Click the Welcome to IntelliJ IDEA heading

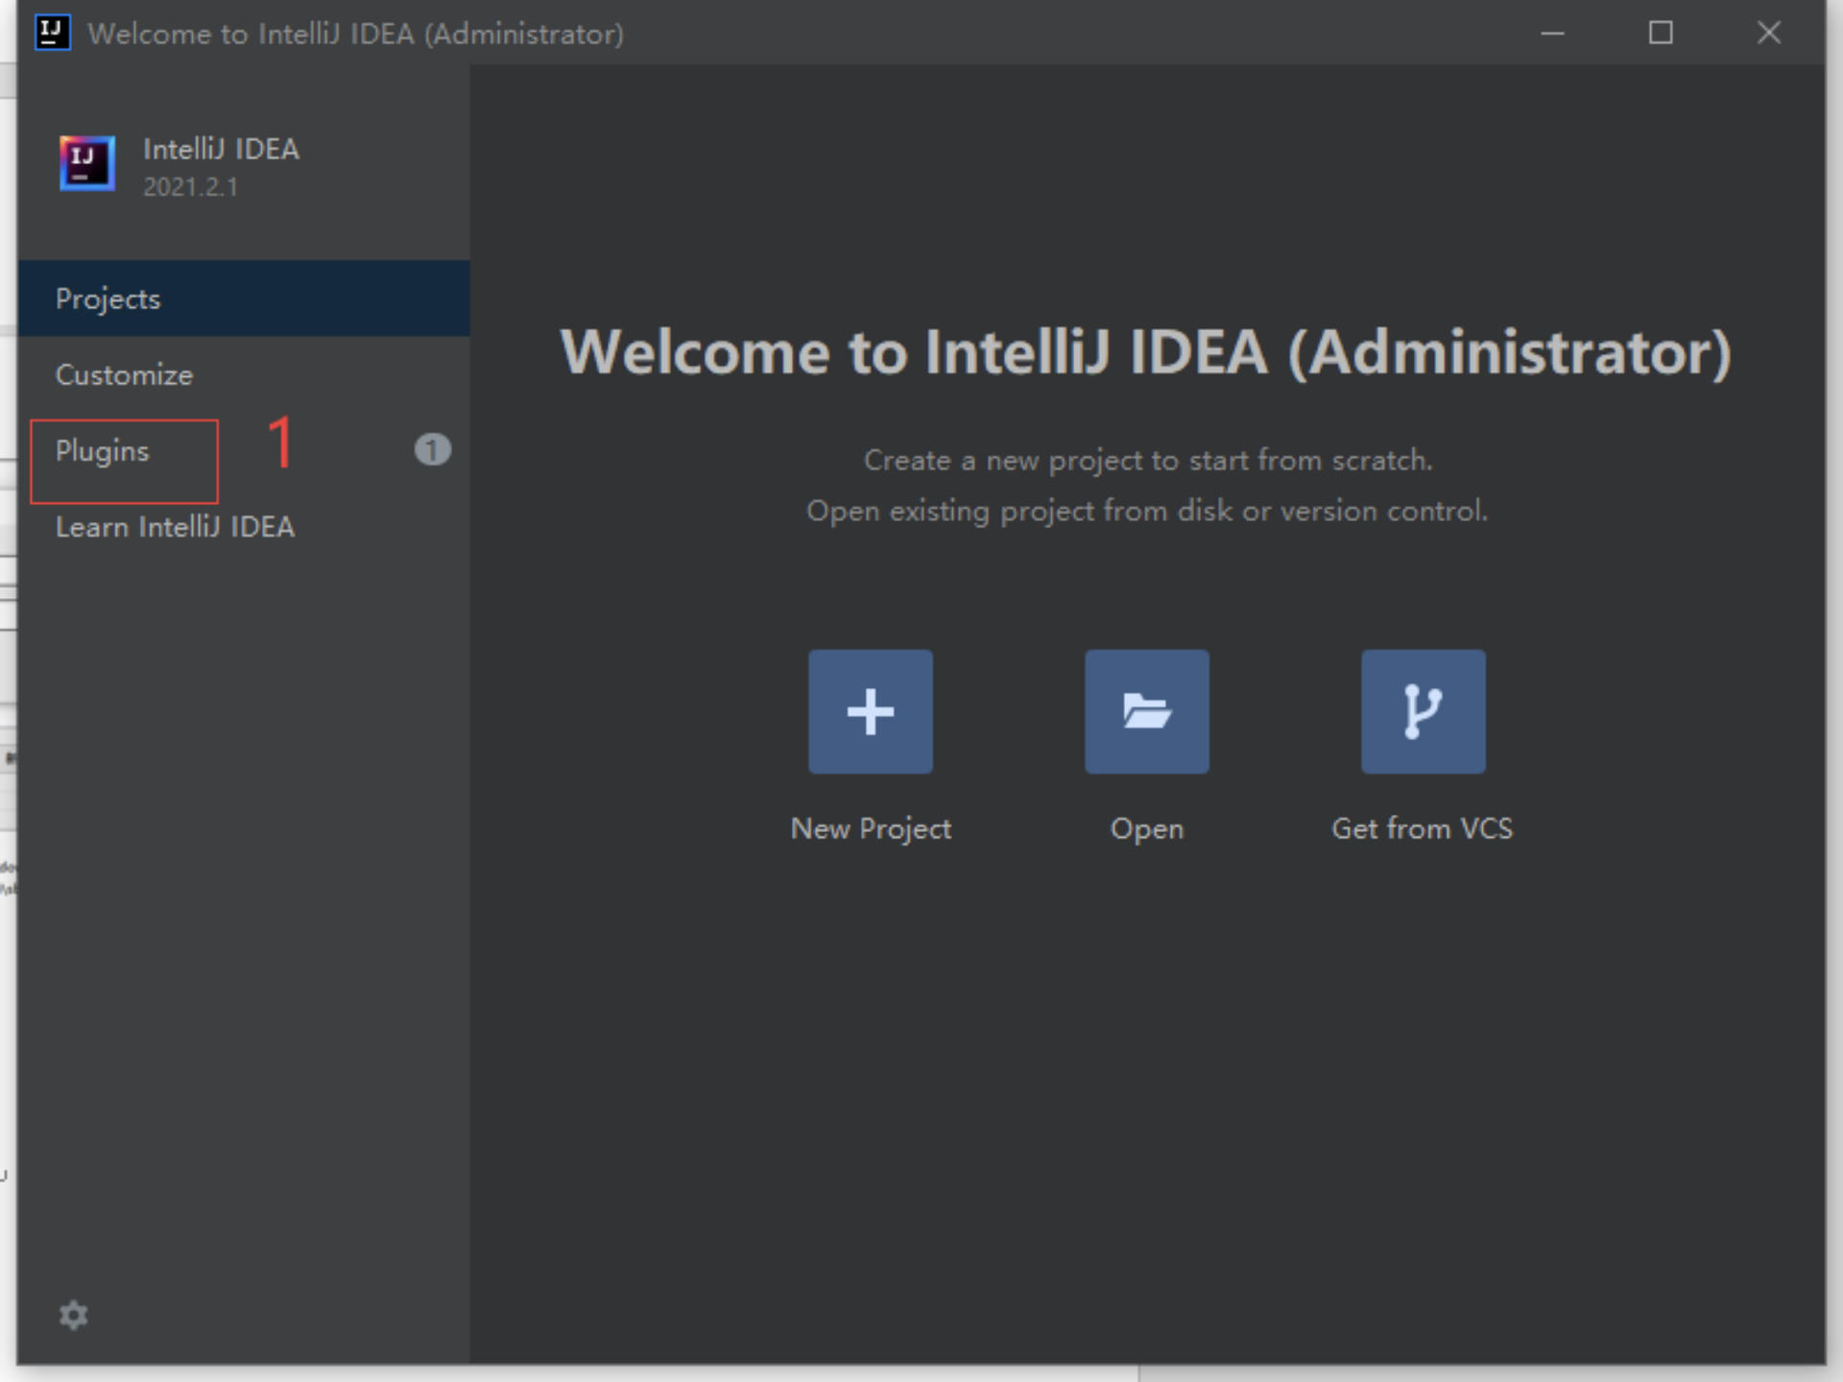(1146, 352)
